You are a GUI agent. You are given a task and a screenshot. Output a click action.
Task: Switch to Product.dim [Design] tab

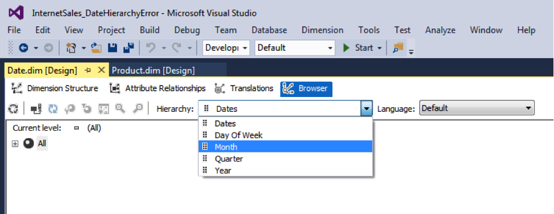(153, 70)
